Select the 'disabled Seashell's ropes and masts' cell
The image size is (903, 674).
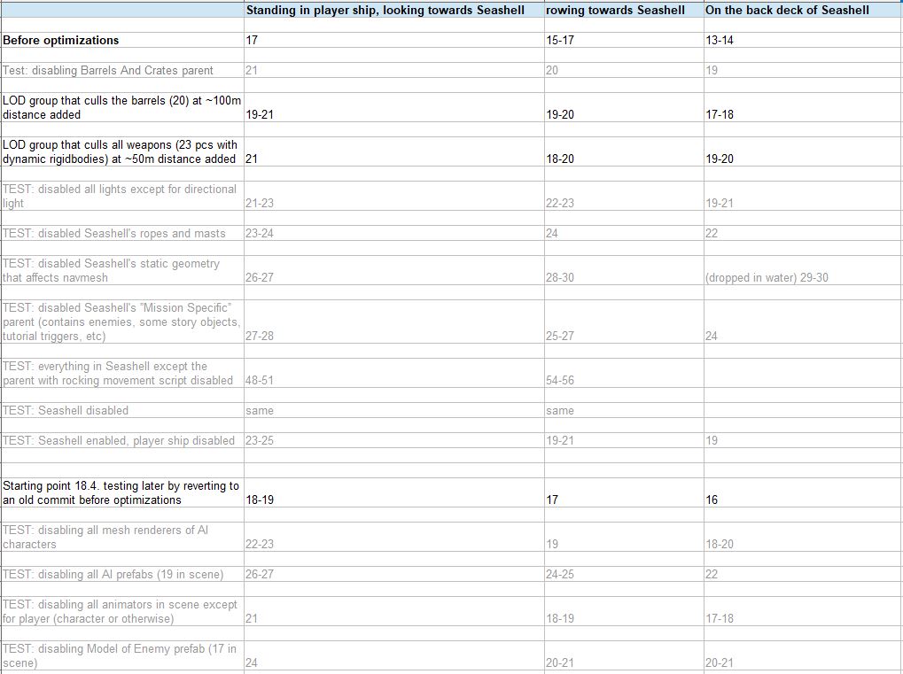114,234
